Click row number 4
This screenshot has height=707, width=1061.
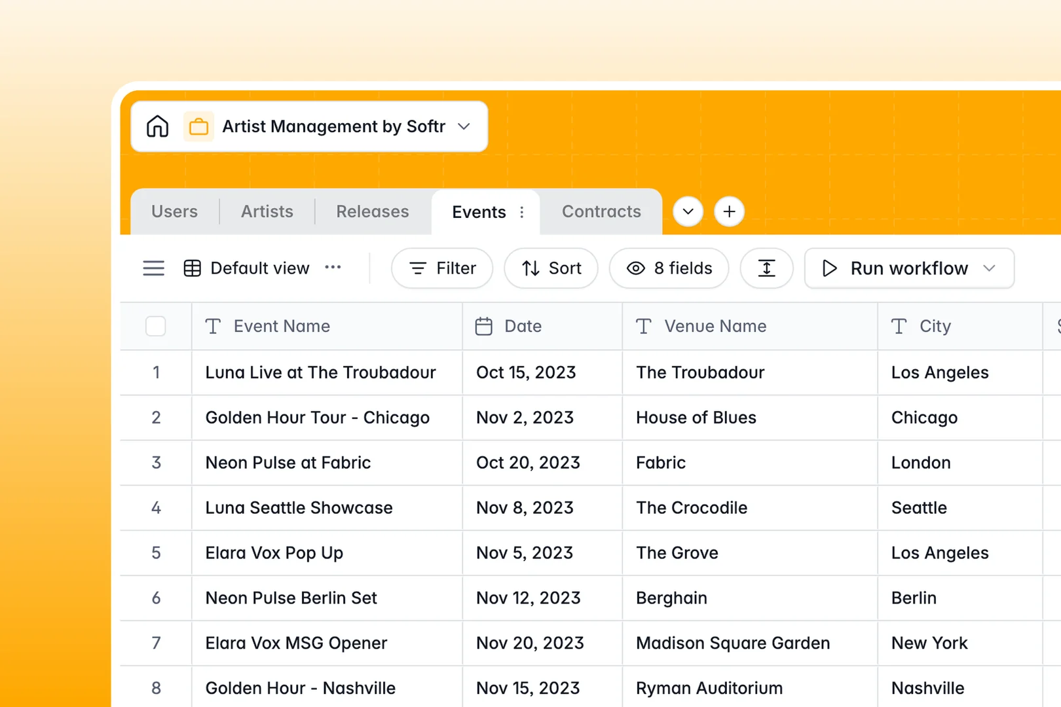tap(156, 508)
